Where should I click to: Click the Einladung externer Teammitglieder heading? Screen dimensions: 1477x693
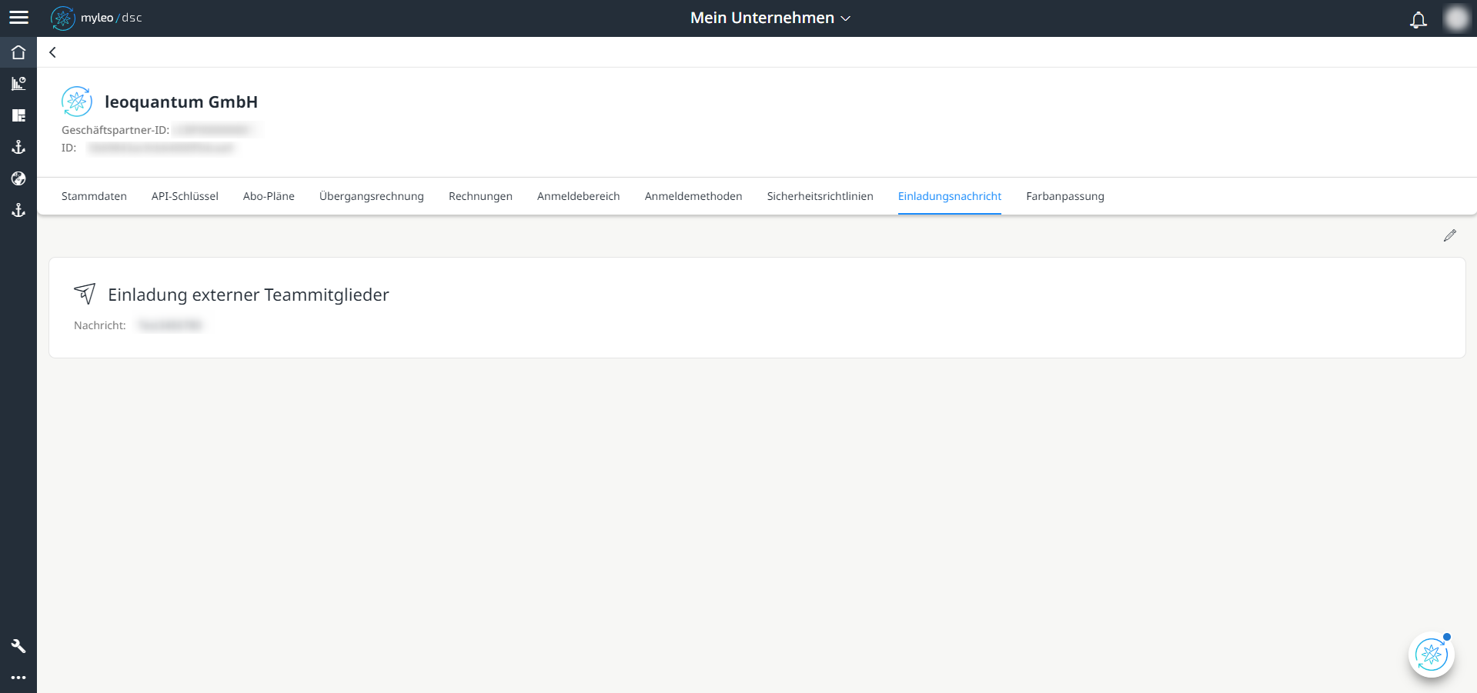coord(249,295)
